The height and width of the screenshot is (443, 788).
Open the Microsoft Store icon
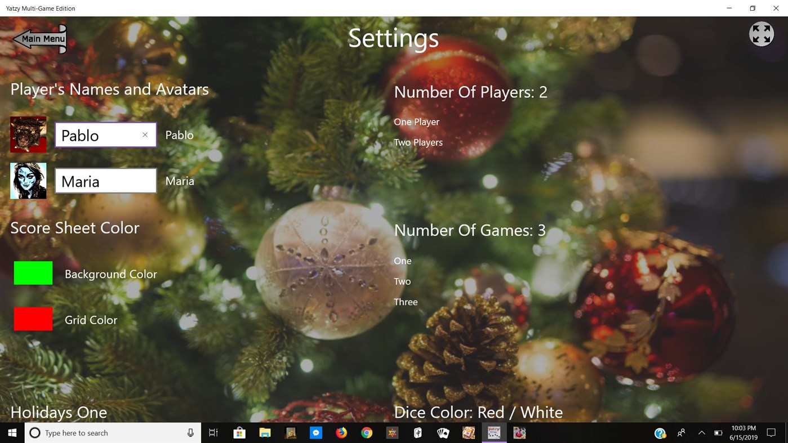pyautogui.click(x=239, y=432)
